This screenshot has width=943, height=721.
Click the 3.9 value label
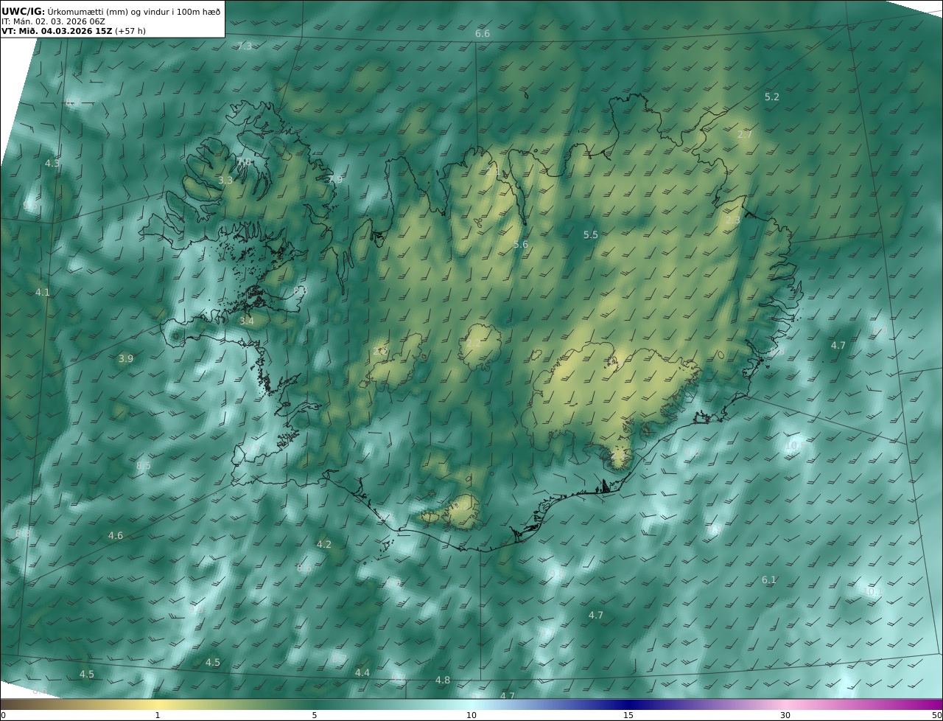pos(126,358)
